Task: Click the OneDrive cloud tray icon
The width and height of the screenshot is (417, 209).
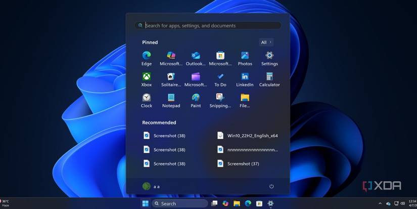Action: [388, 203]
